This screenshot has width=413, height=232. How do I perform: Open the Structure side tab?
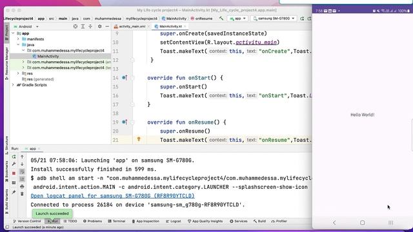tap(7, 144)
